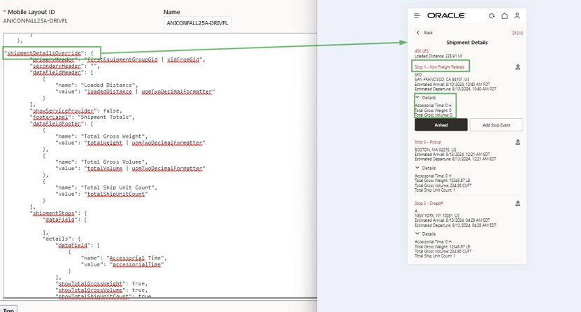Click 'Total Ship Unit Count: 1' under Stop 2
The height and width of the screenshot is (312, 581).
(x=435, y=190)
